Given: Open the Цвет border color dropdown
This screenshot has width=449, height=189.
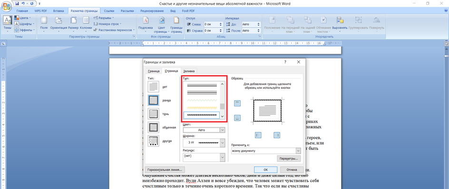Looking at the screenshot, I should [204, 130].
